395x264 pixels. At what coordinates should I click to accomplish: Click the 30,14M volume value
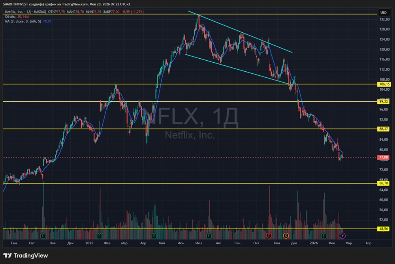(23, 17)
